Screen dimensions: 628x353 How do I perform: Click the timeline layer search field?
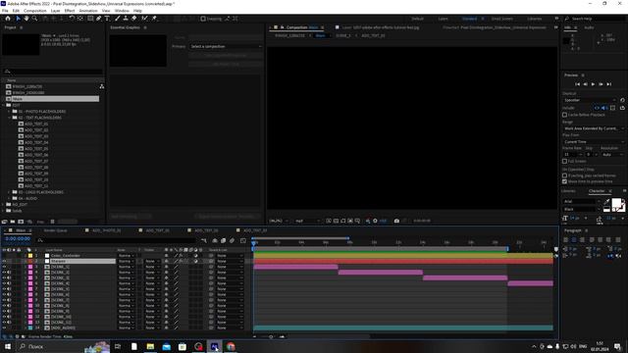tap(116, 240)
